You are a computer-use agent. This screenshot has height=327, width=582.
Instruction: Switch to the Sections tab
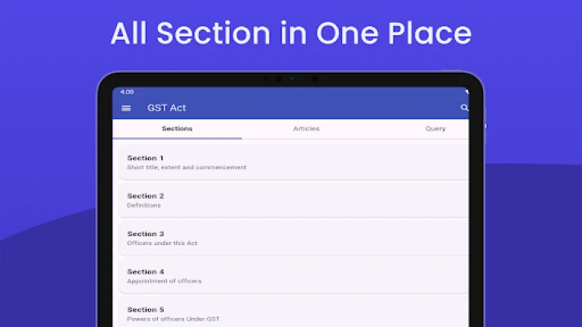[x=177, y=128]
